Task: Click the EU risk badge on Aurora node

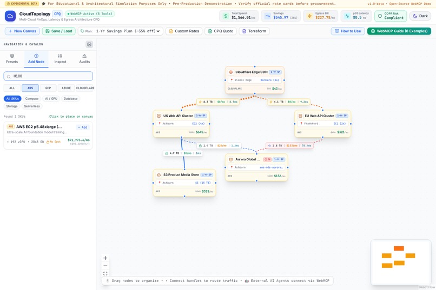Action: (x=267, y=159)
